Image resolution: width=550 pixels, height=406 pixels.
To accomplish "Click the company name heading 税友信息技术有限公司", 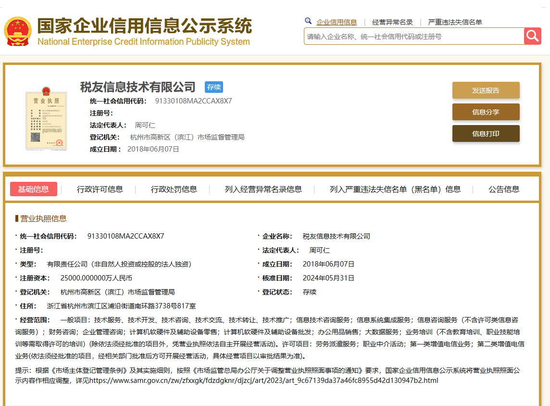I will click(x=138, y=87).
